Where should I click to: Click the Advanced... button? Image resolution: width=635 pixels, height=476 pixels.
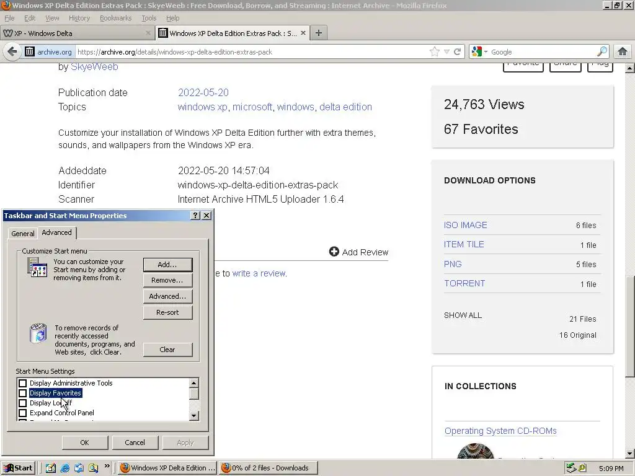167,296
